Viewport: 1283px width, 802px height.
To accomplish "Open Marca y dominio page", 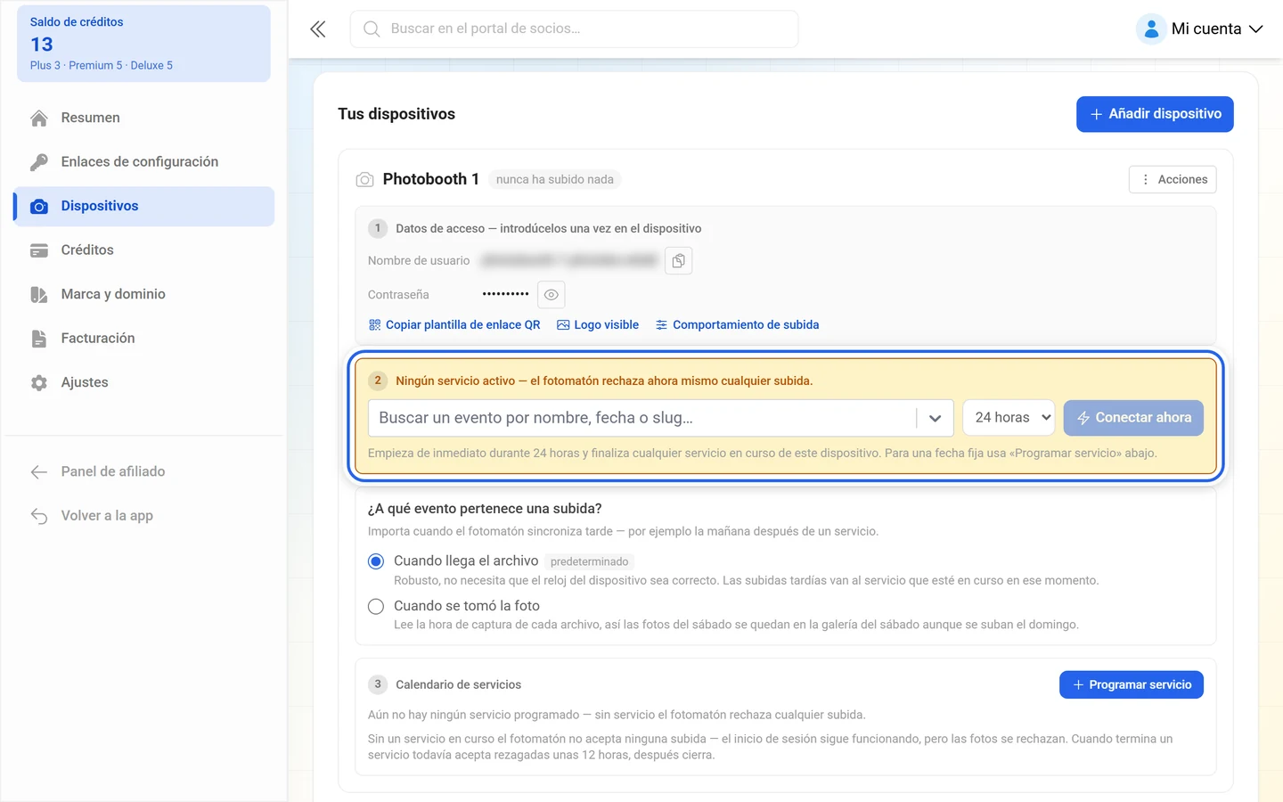I will pyautogui.click(x=143, y=294).
